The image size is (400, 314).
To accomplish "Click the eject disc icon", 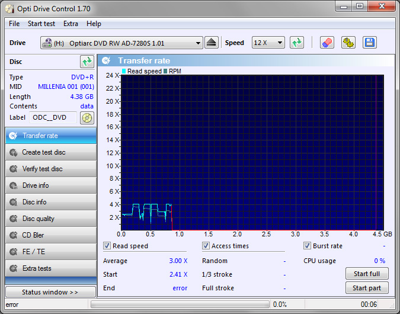I will [x=212, y=43].
